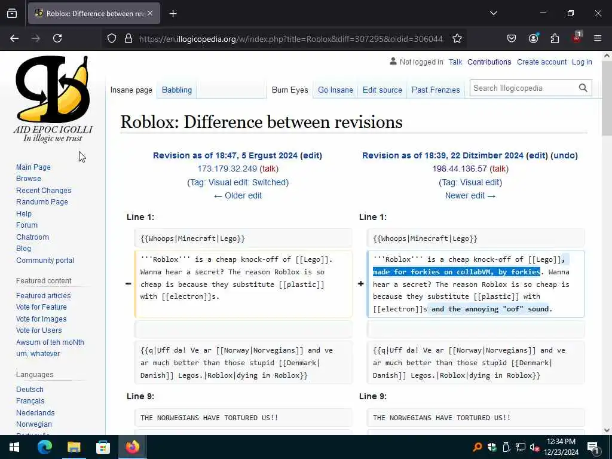Open the Pocket save icon
This screenshot has width=612, height=459.
(x=512, y=39)
